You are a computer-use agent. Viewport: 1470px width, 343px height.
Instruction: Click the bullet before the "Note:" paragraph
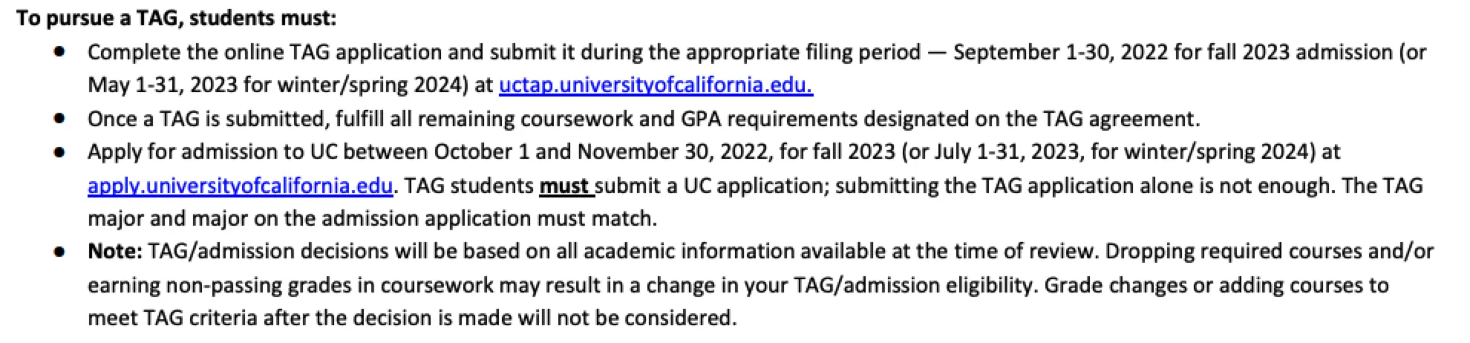pyautogui.click(x=59, y=251)
